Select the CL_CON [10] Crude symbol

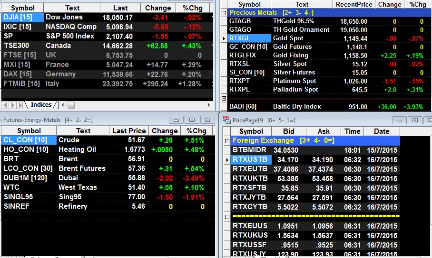29,140
